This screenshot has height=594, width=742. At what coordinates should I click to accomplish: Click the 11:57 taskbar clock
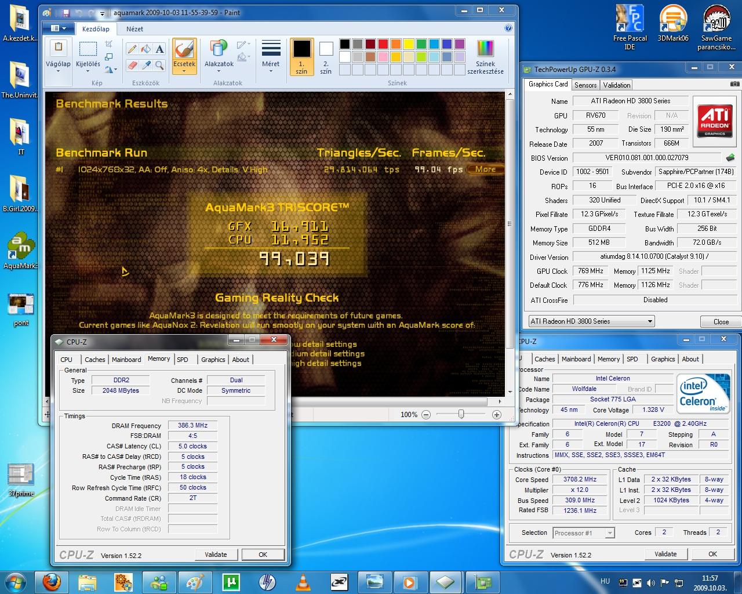(x=710, y=578)
